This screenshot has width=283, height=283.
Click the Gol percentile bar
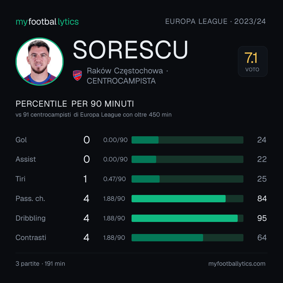tap(187, 140)
